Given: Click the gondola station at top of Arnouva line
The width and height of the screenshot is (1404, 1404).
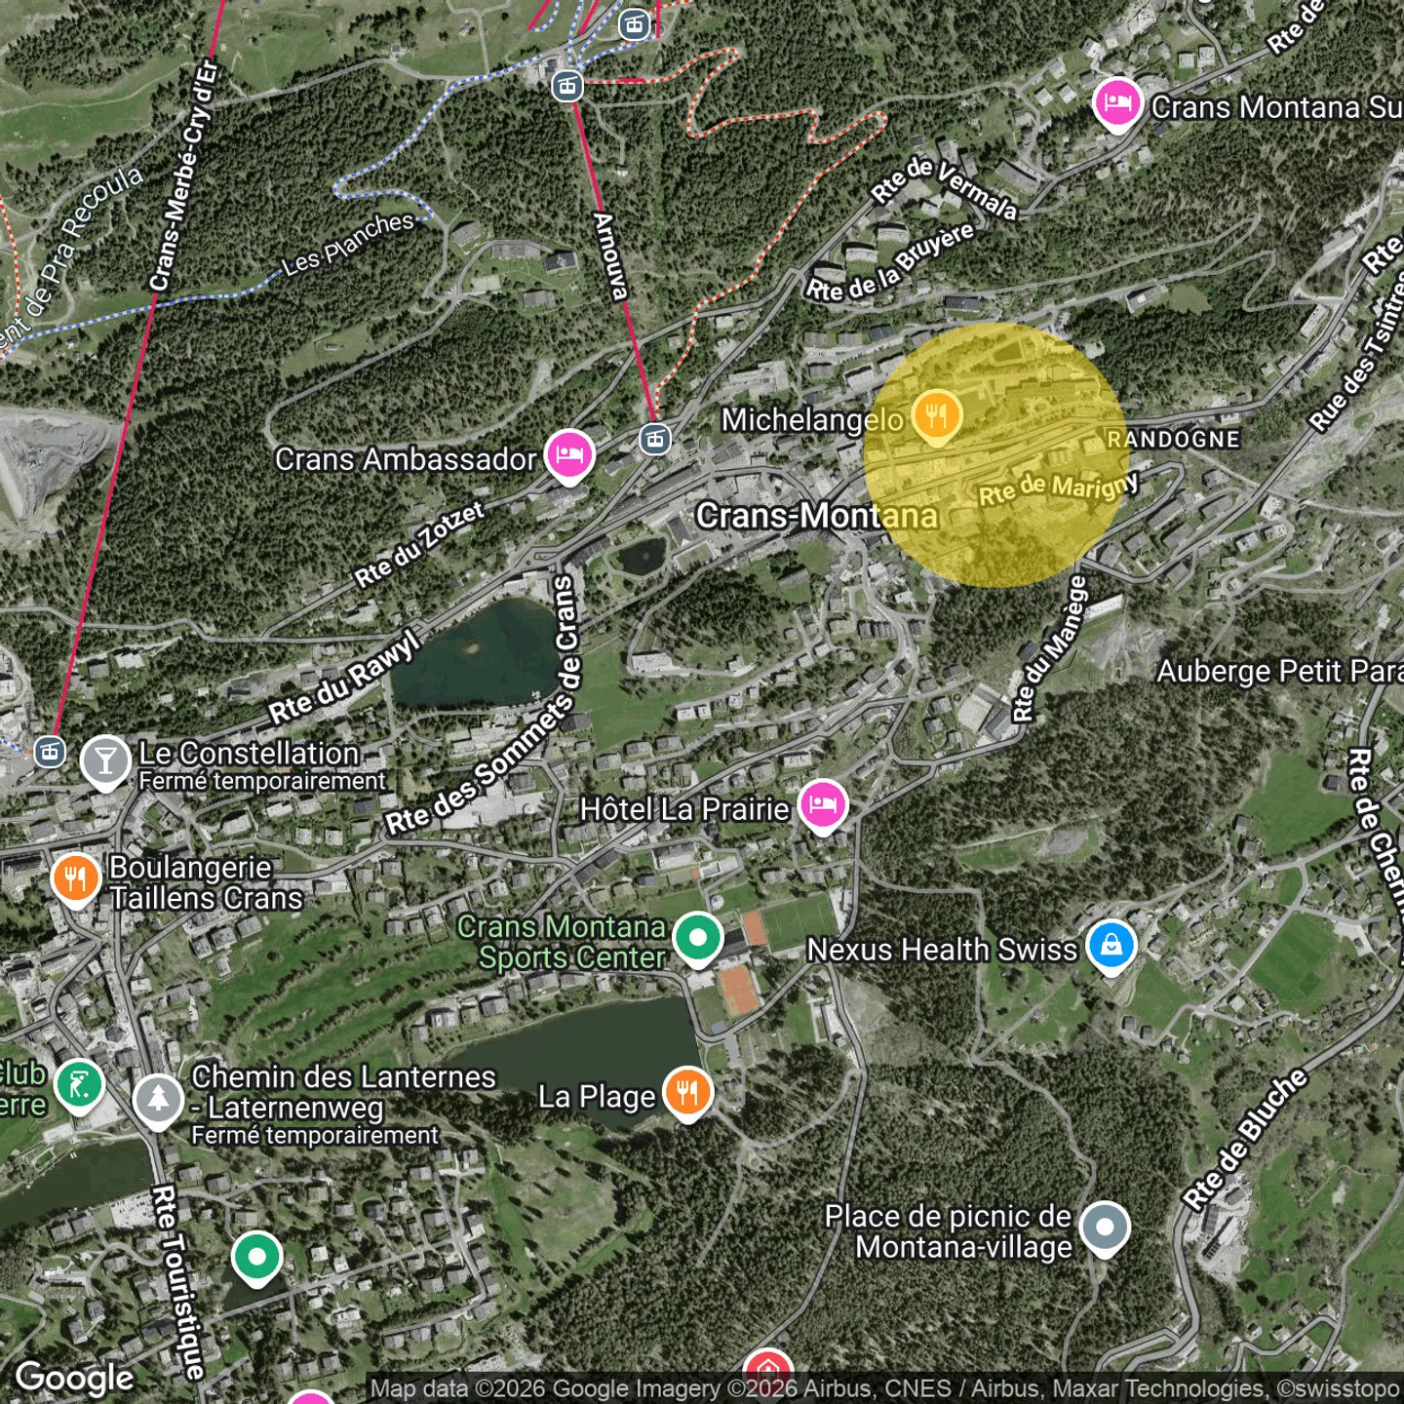Looking at the screenshot, I should click(x=567, y=86).
